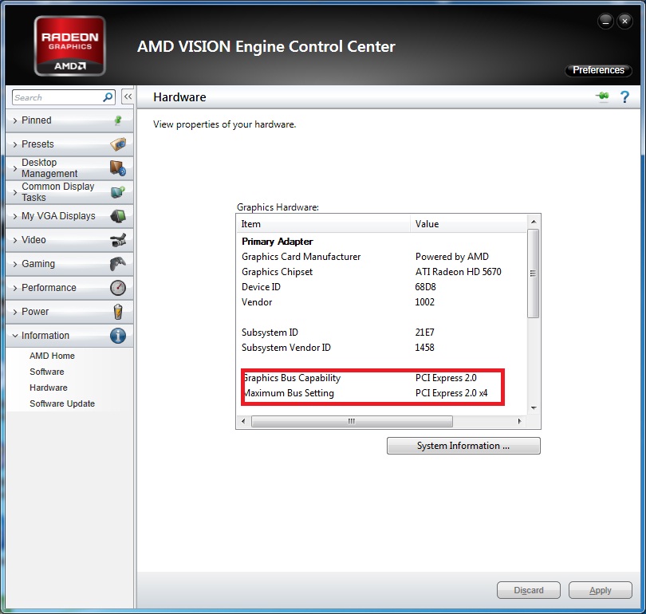Click the System Information button
The height and width of the screenshot is (614, 646).
(463, 446)
